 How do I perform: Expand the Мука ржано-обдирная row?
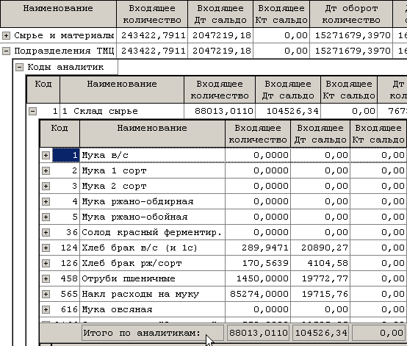click(x=46, y=202)
